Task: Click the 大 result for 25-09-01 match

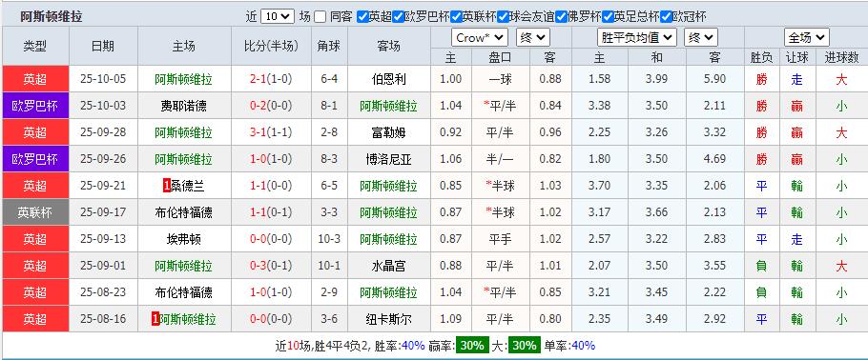Action: 841,266
